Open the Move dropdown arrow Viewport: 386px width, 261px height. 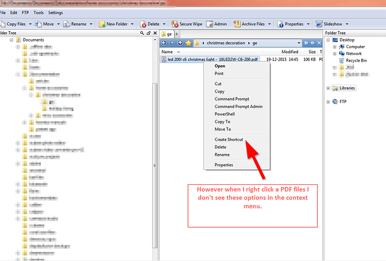point(58,24)
